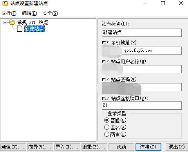Click the 向导(W)... button
This screenshot has width=188, height=152.
coord(40,147)
